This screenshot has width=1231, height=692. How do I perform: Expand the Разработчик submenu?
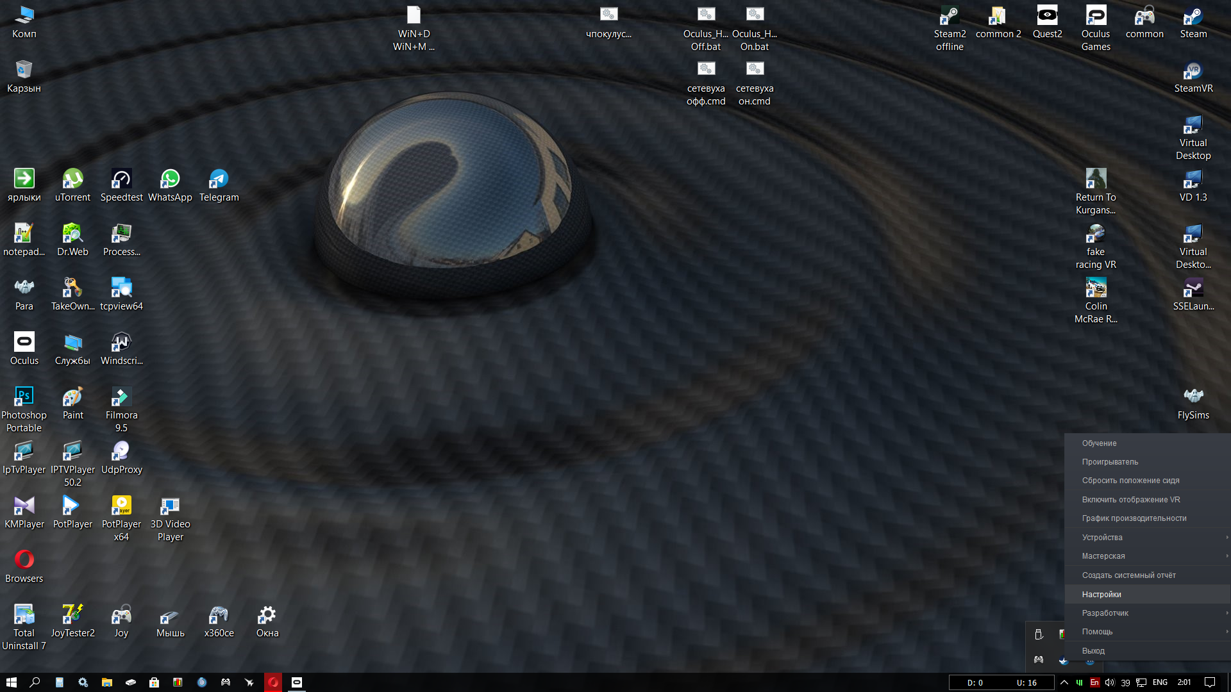tap(1148, 613)
